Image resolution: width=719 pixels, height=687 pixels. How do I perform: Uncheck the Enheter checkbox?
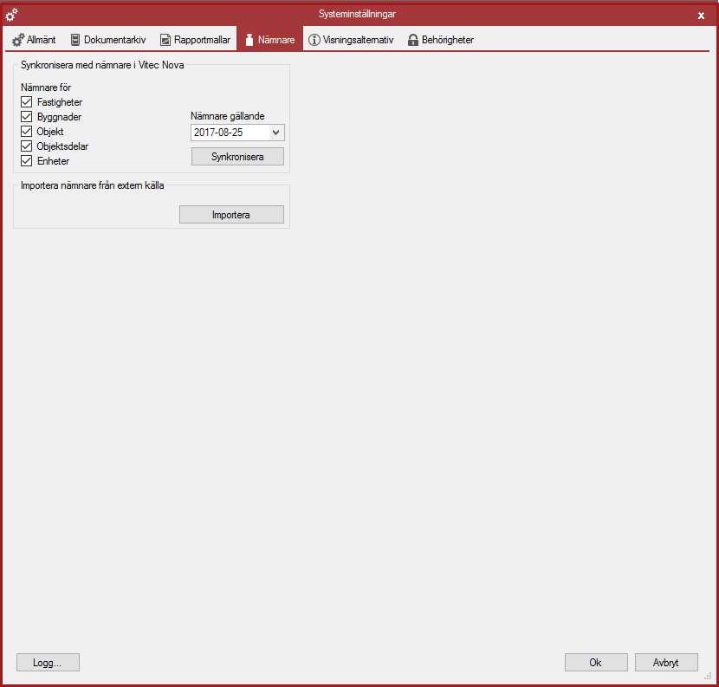point(27,160)
